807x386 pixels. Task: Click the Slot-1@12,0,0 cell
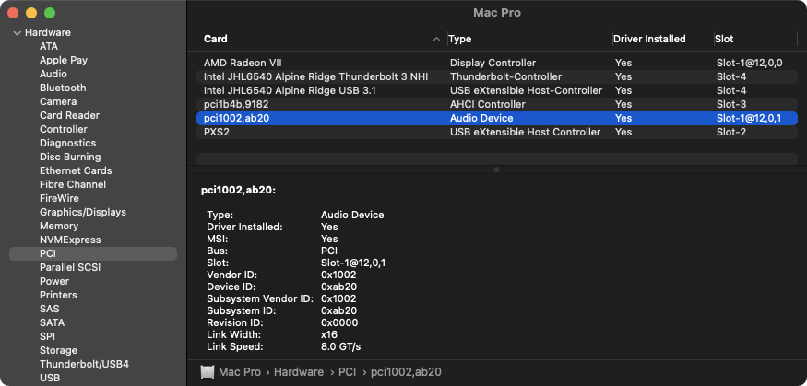pyautogui.click(x=749, y=64)
